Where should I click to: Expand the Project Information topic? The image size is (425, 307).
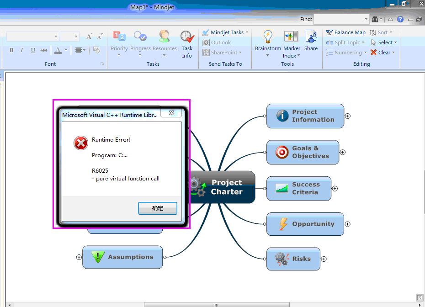tap(347, 116)
